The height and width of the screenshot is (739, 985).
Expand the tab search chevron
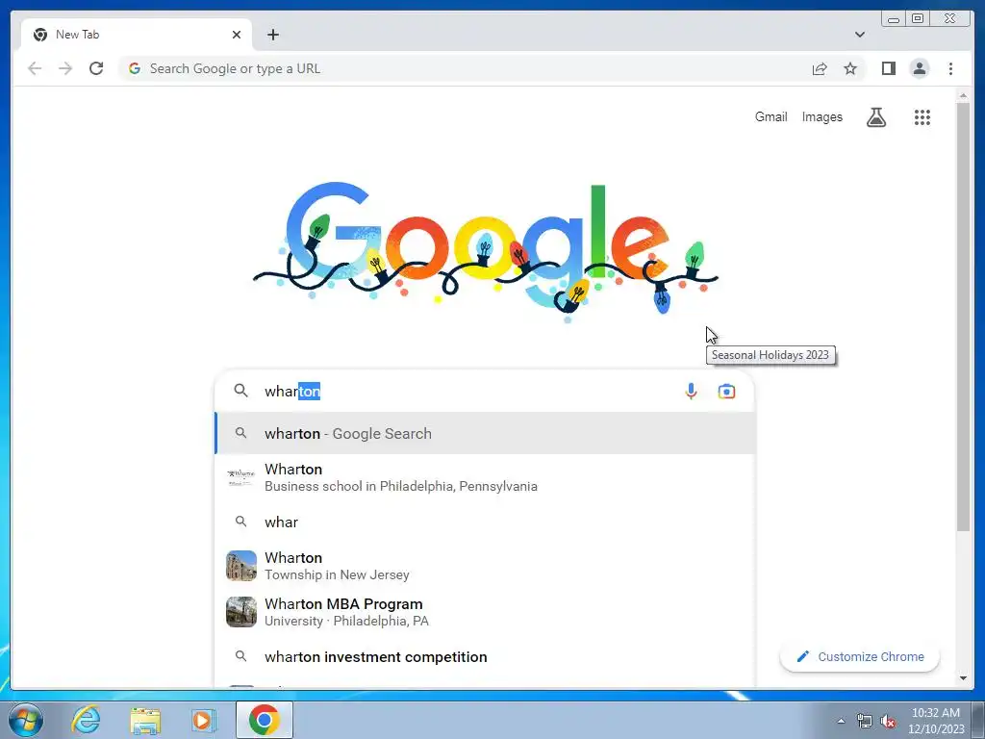(x=859, y=35)
